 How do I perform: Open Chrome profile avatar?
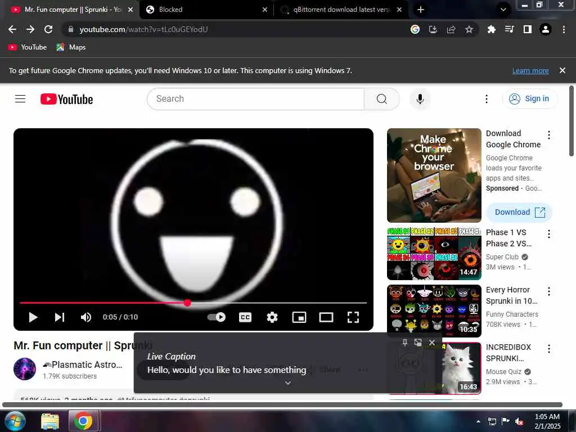[546, 29]
